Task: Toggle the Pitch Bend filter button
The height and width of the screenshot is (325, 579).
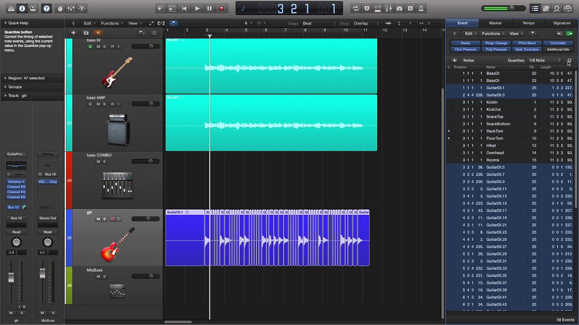Action: point(527,43)
